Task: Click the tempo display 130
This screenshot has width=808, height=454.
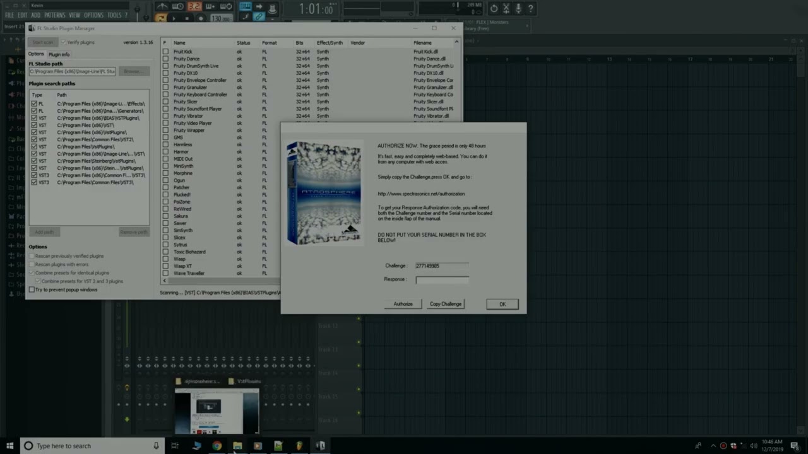Action: 221,18
